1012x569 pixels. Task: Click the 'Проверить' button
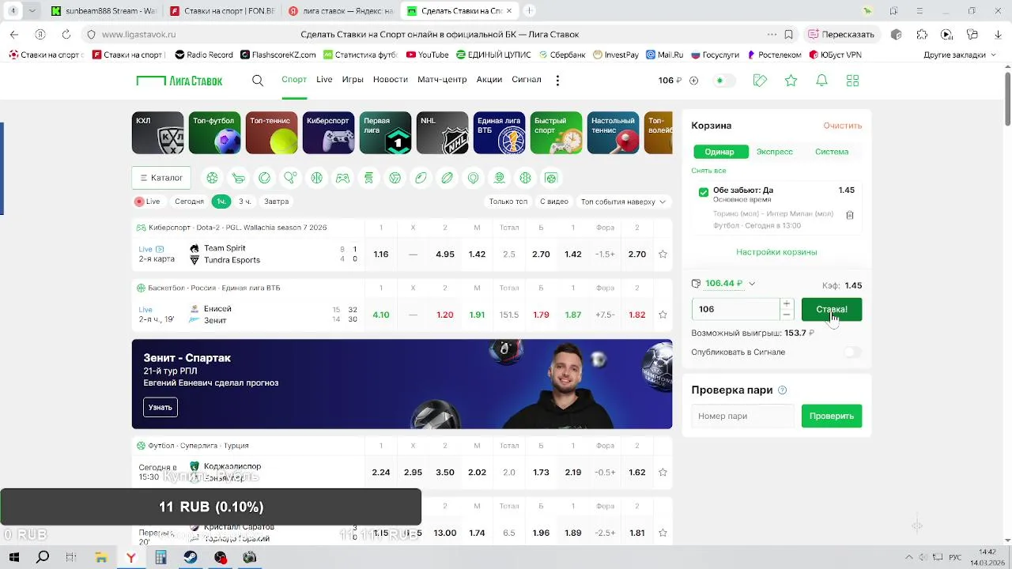pos(832,416)
